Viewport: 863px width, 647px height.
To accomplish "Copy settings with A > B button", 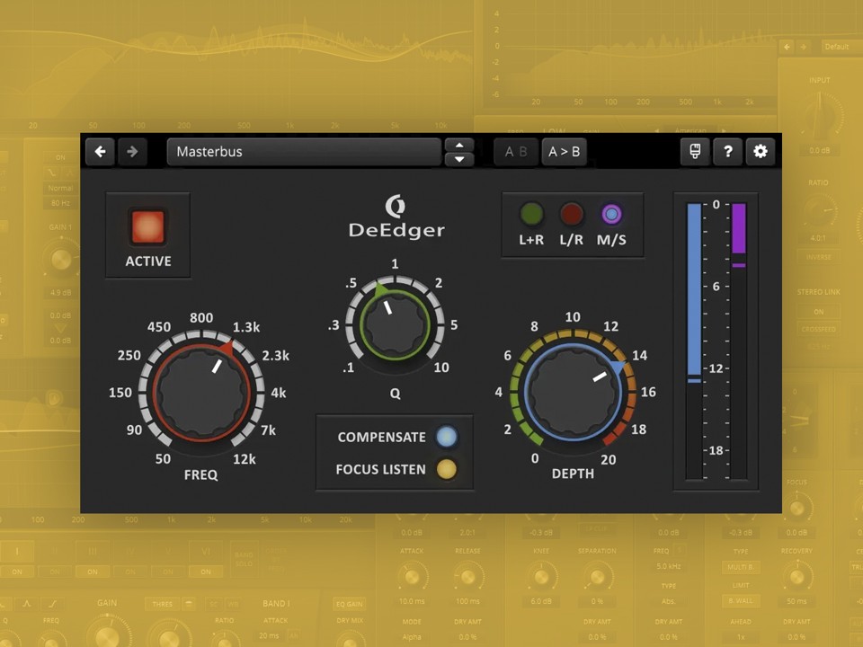I will tap(565, 151).
